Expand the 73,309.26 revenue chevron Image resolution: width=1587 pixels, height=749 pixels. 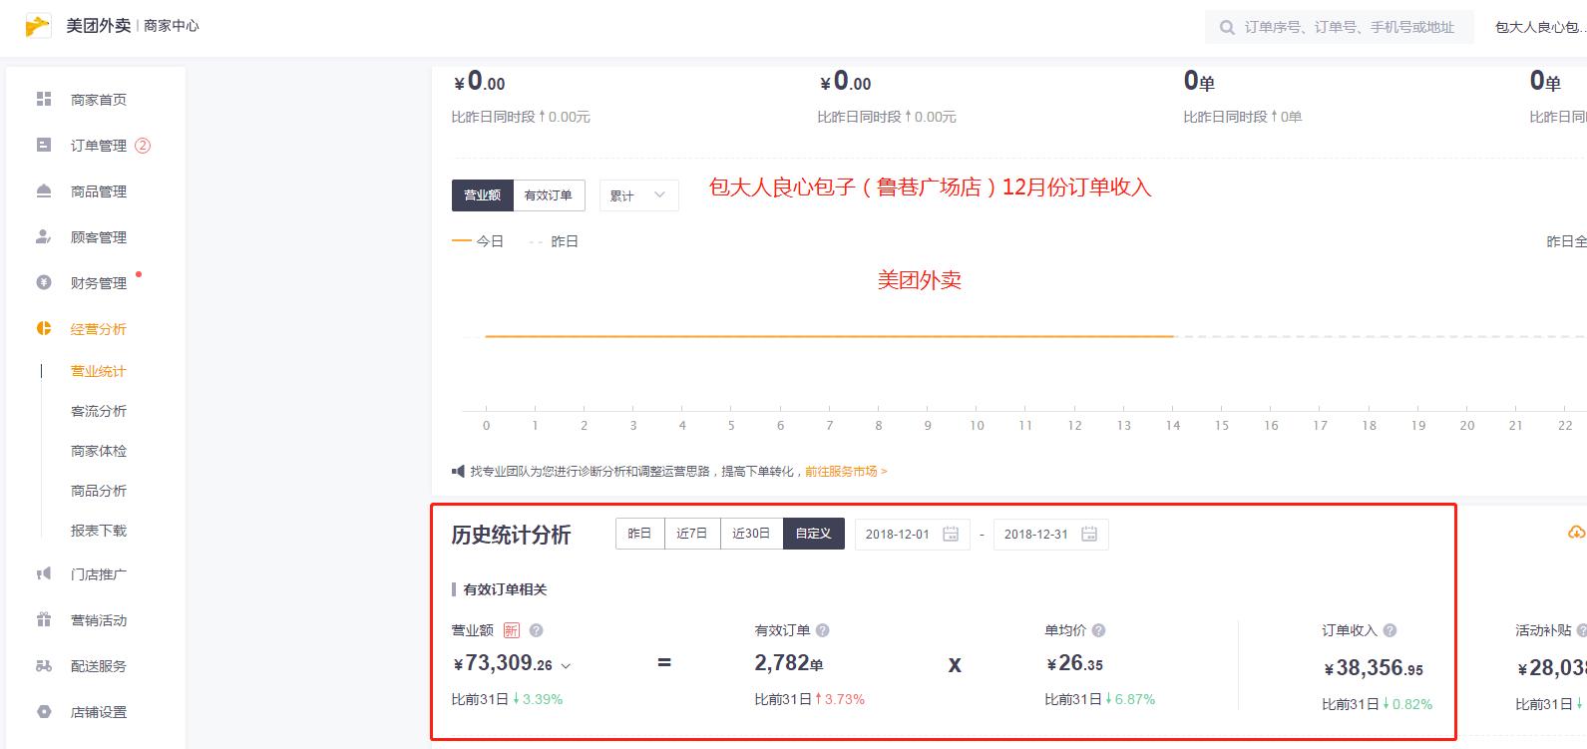click(566, 665)
